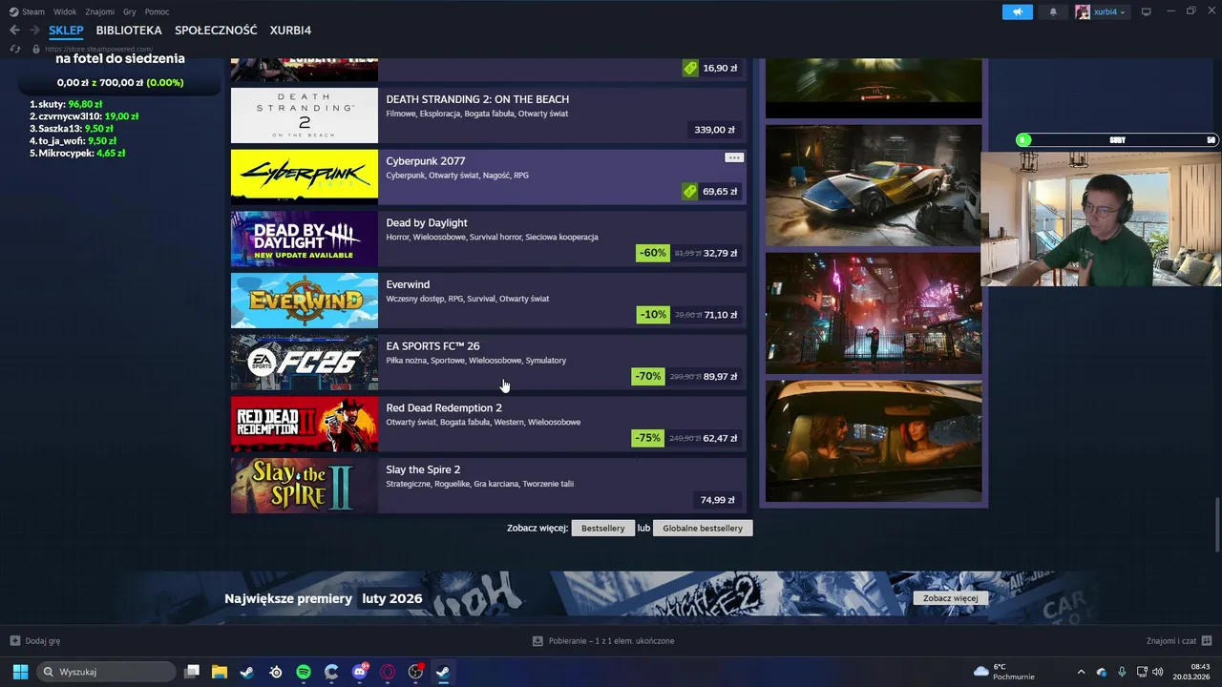The width and height of the screenshot is (1222, 687).
Task: Click the Bestsellery button
Action: (x=602, y=528)
